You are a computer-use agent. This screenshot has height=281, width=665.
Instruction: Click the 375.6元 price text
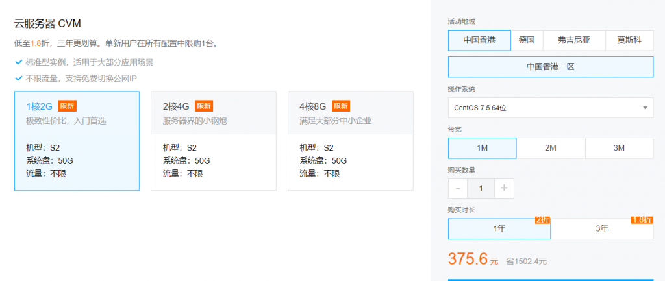point(473,259)
